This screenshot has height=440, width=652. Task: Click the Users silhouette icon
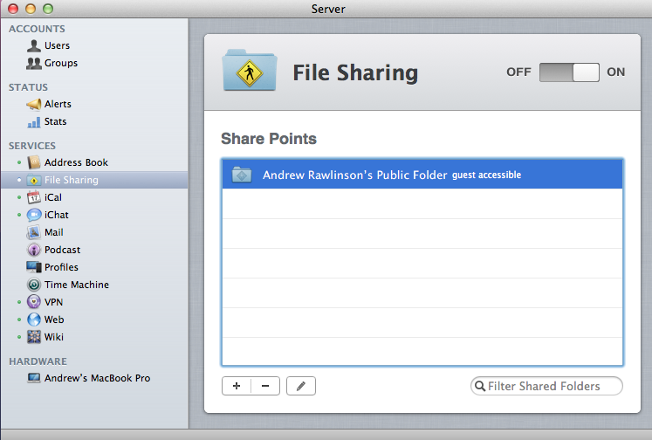coord(34,45)
